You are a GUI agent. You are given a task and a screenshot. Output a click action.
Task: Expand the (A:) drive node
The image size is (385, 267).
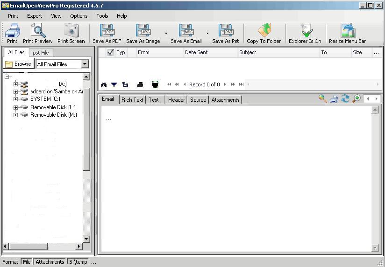click(x=15, y=84)
